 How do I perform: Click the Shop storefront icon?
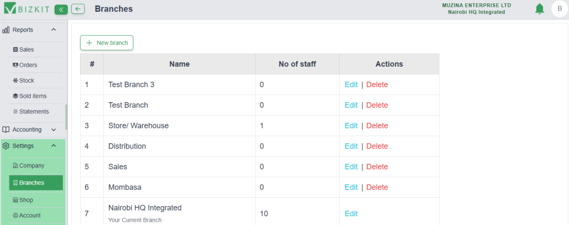pos(15,200)
